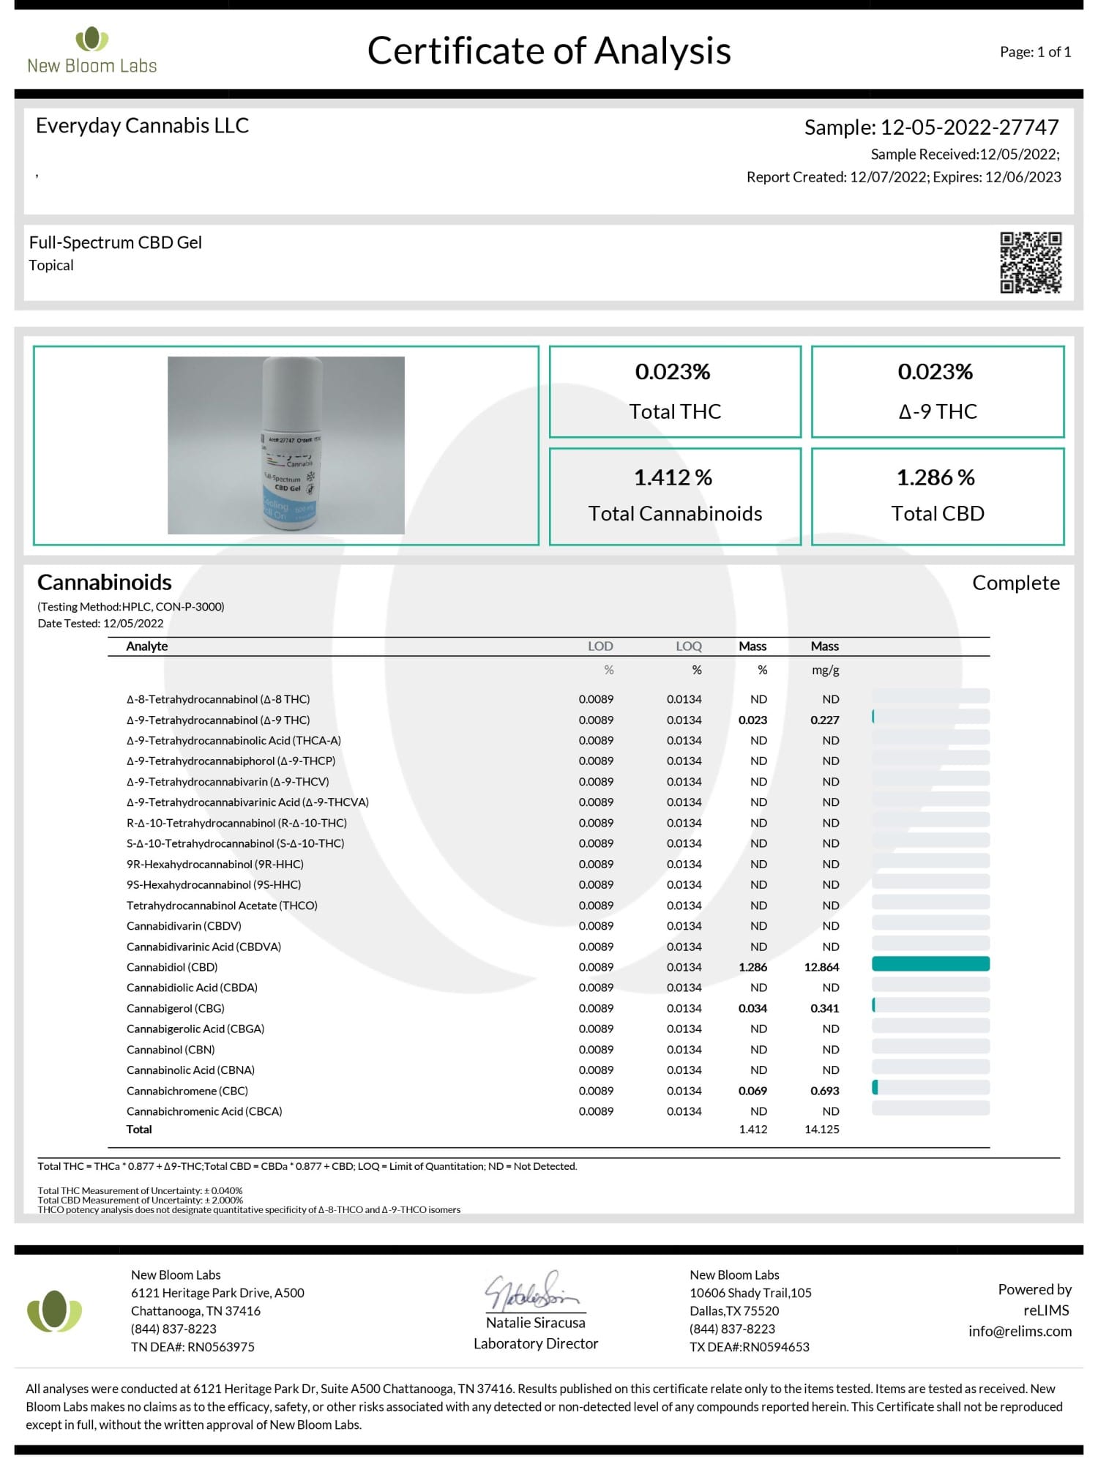The width and height of the screenshot is (1098, 1470).
Task: Click the 14.125 total mg/g value
Action: point(822,1130)
